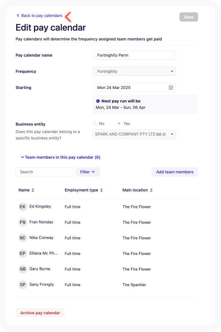The width and height of the screenshot is (221, 332).
Task: Go back to pay calendars
Action: click(40, 15)
